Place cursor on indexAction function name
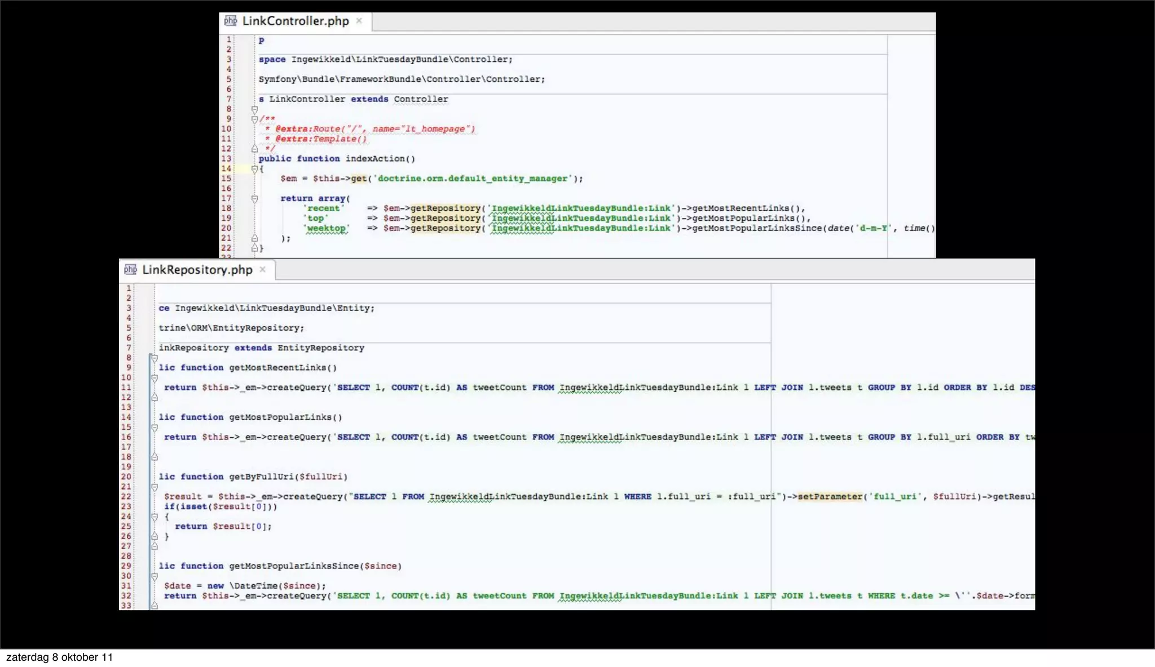 click(375, 159)
